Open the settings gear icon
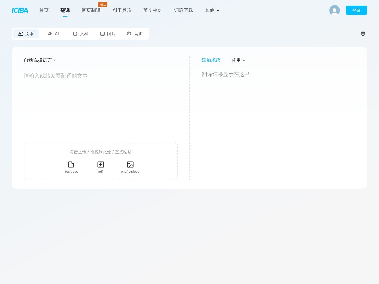This screenshot has width=379, height=284. click(363, 34)
